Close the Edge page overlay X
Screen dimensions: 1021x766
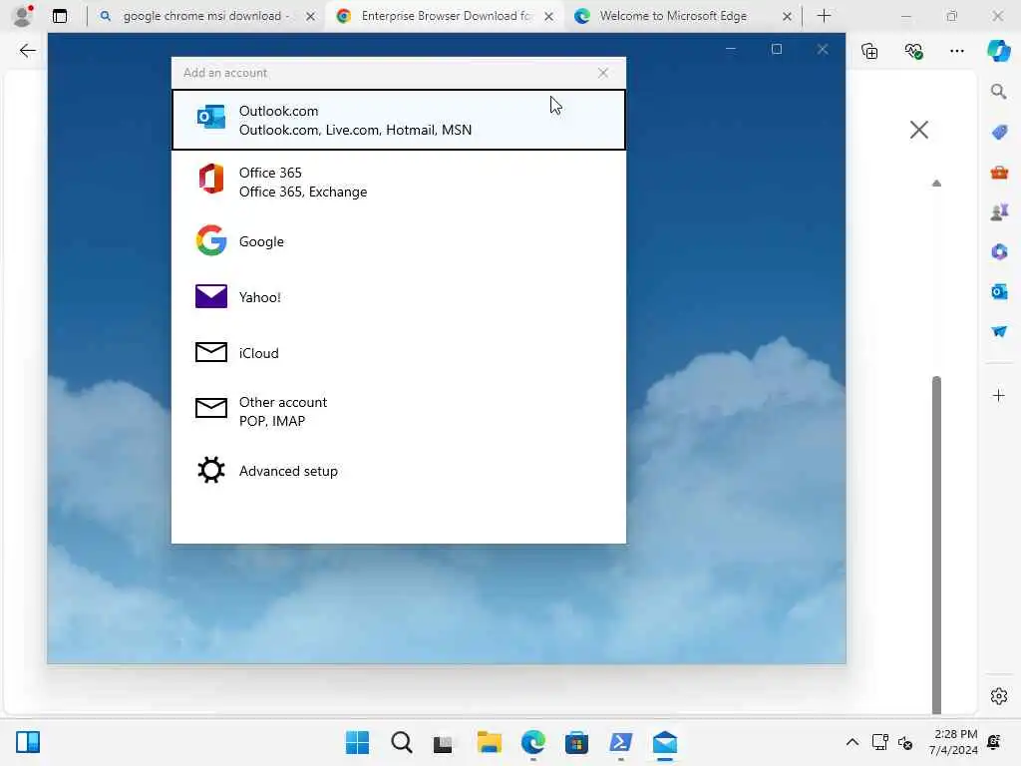tap(918, 130)
